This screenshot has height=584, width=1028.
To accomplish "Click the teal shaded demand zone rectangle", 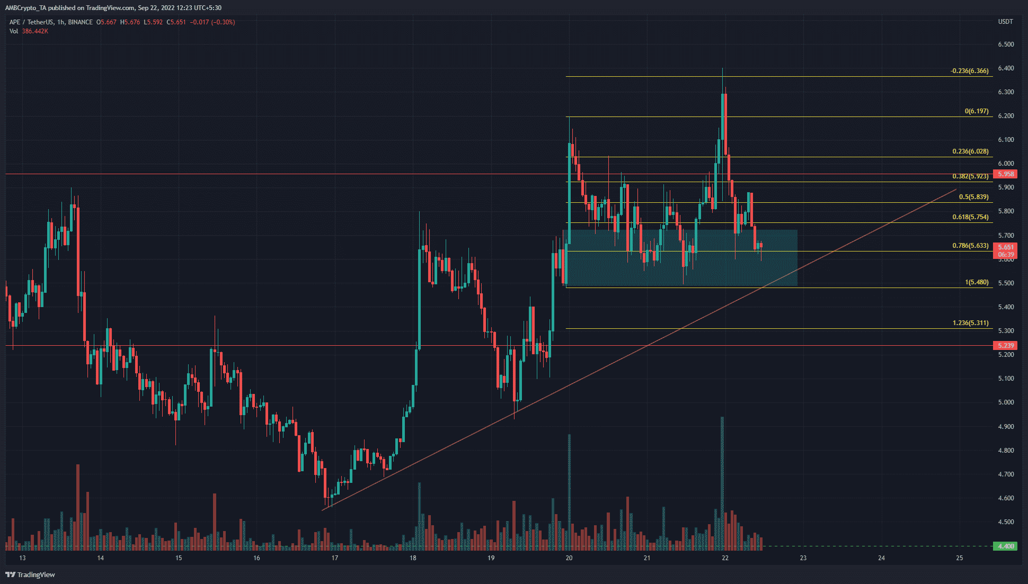I will 681,258.
